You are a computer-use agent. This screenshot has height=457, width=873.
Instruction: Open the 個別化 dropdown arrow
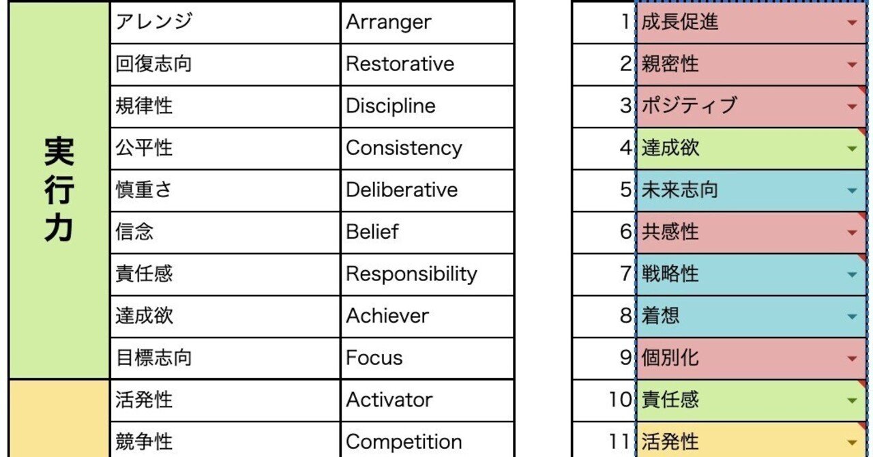pos(851,358)
